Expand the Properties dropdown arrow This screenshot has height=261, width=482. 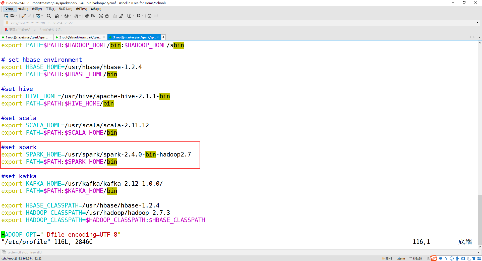pyautogui.click(x=42, y=16)
